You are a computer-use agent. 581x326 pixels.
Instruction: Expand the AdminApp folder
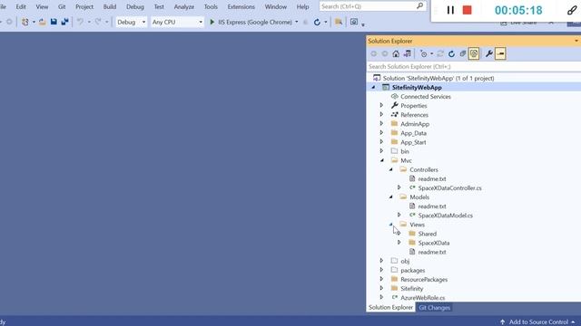(x=381, y=124)
